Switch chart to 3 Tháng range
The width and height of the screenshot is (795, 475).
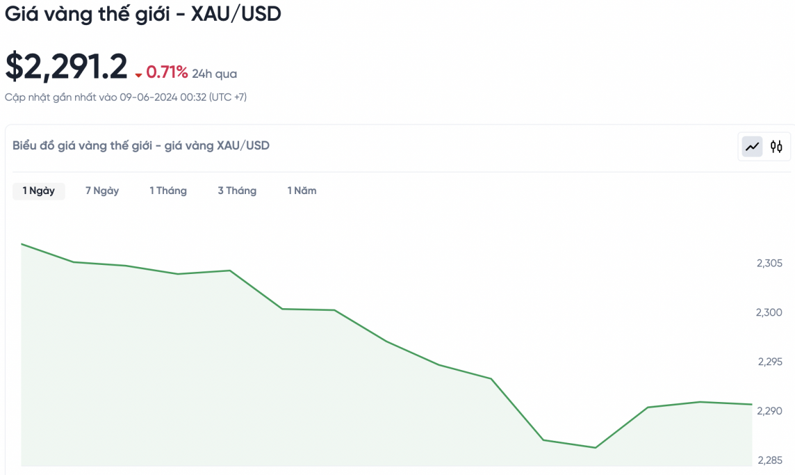[x=237, y=191]
